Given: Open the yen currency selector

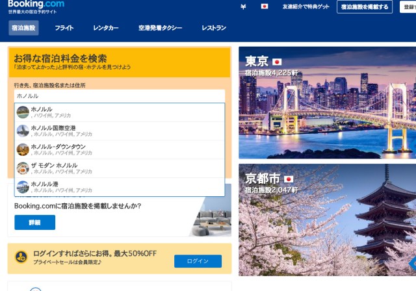Looking at the screenshot, I should (243, 6).
